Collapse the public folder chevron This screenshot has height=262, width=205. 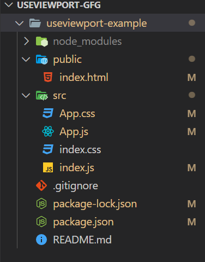pos(26,59)
